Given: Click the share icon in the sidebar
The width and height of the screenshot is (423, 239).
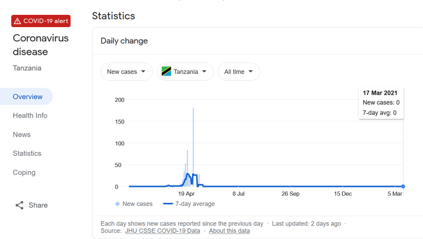Looking at the screenshot, I should 19,205.
